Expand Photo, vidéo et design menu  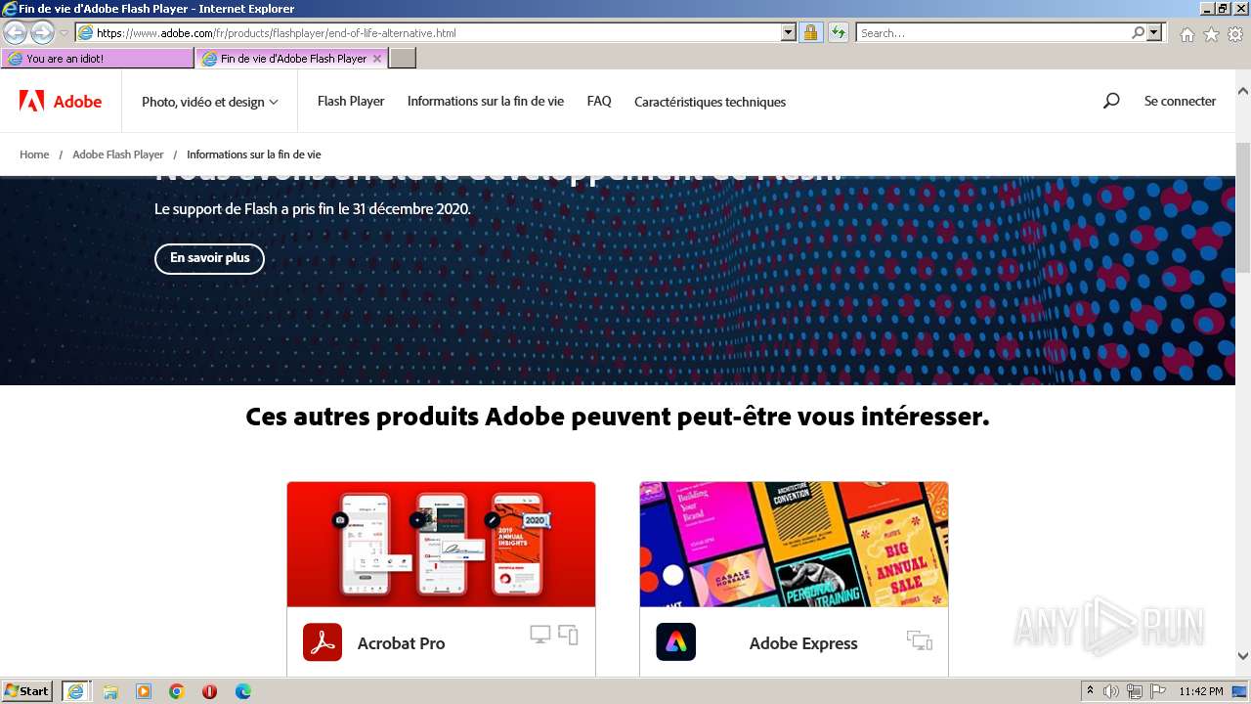pos(210,102)
